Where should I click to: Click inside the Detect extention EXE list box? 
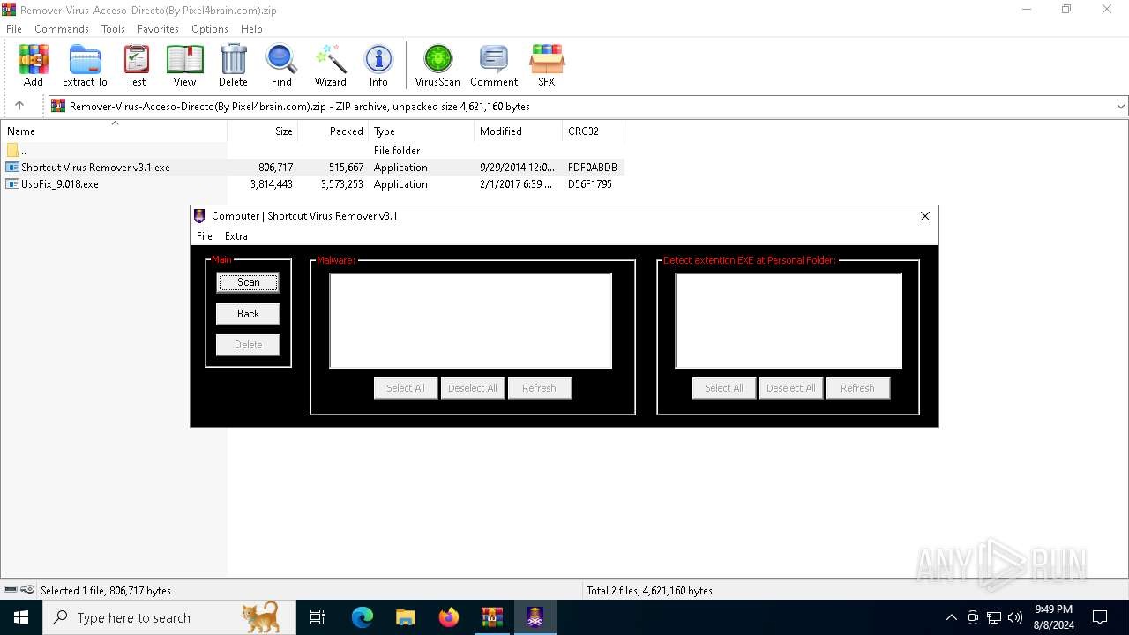click(x=789, y=321)
